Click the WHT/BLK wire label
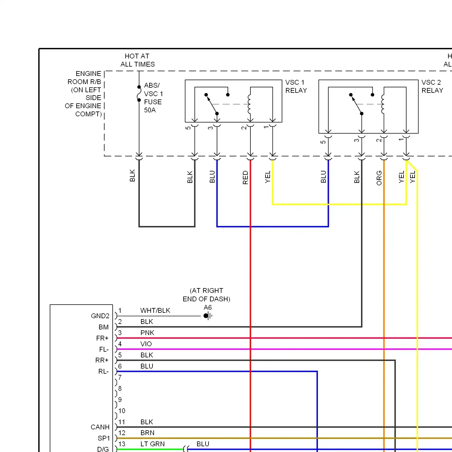Screen dimensions: 452x452 [x=155, y=310]
